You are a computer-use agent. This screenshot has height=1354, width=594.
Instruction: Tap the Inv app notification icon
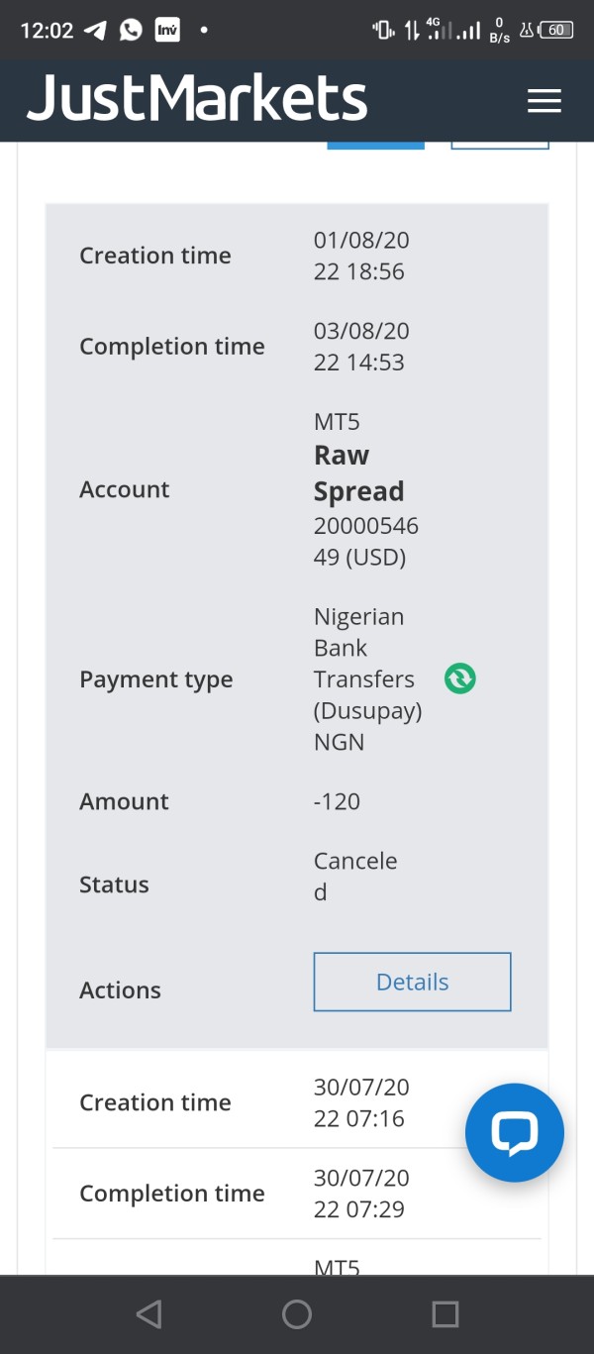pos(167,30)
